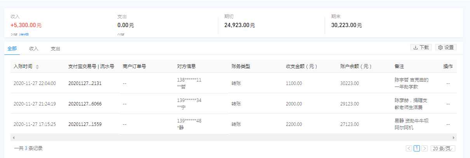Image resolution: width=470 pixels, height=158 pixels.
Task: Open the 设置 settings button
Action: [x=446, y=48]
